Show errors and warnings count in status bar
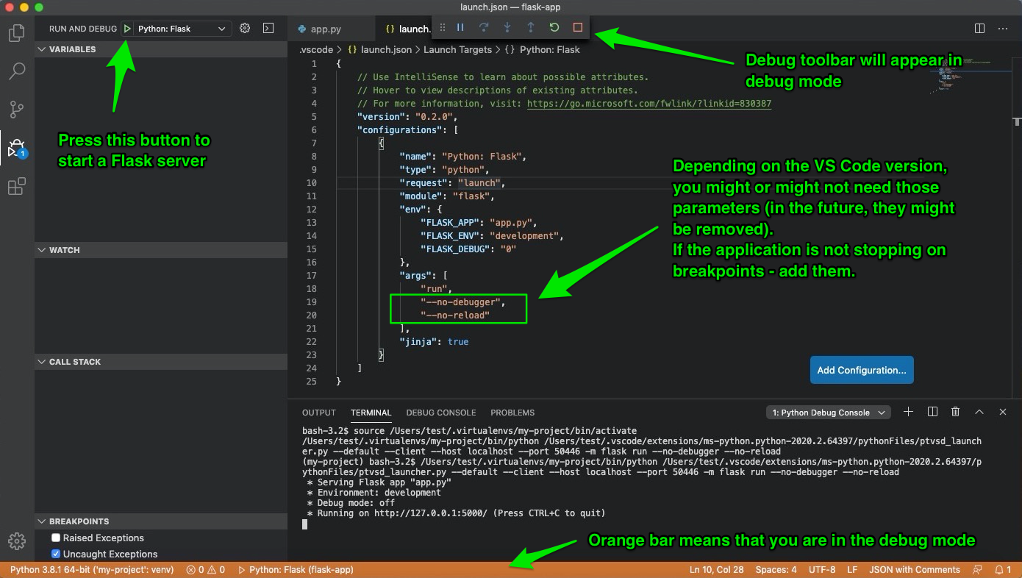 pos(206,570)
